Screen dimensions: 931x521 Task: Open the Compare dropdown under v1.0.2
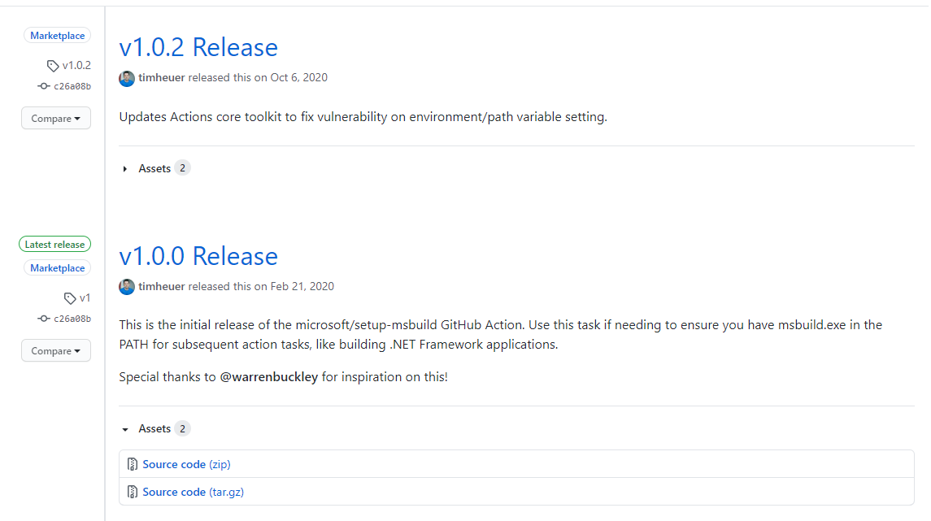point(55,118)
